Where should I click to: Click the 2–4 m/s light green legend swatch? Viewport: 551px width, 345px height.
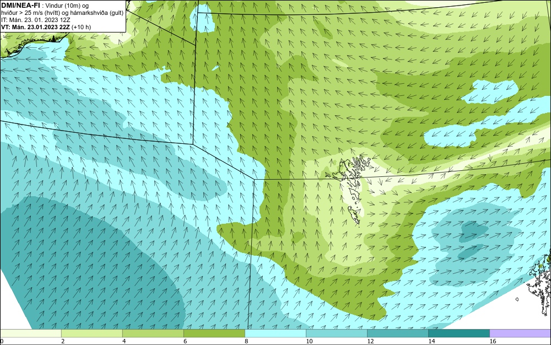pyautogui.click(x=91, y=333)
